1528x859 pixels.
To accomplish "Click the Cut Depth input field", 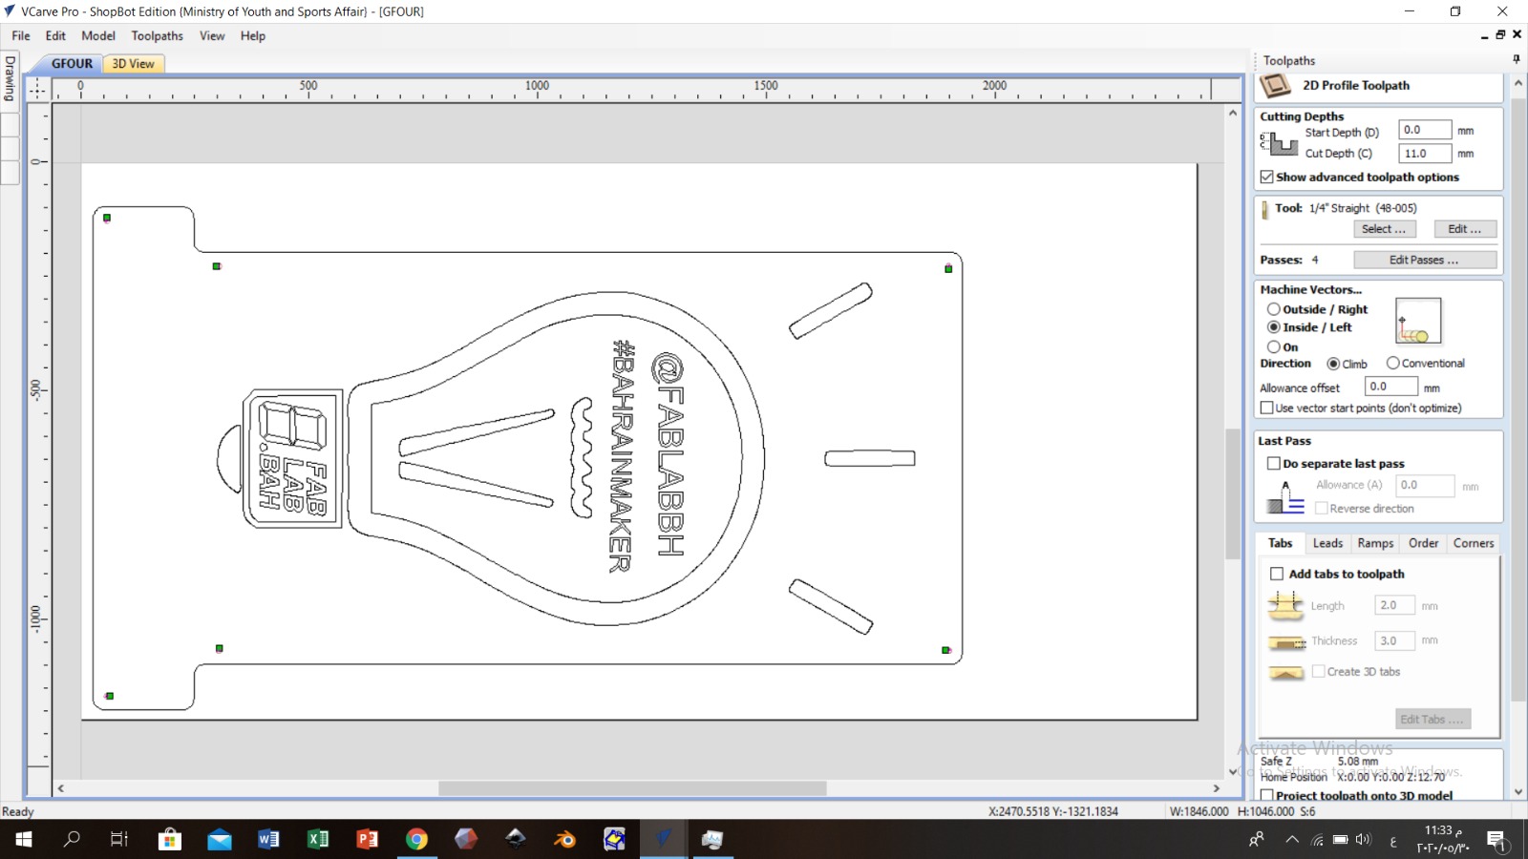I will (1425, 154).
